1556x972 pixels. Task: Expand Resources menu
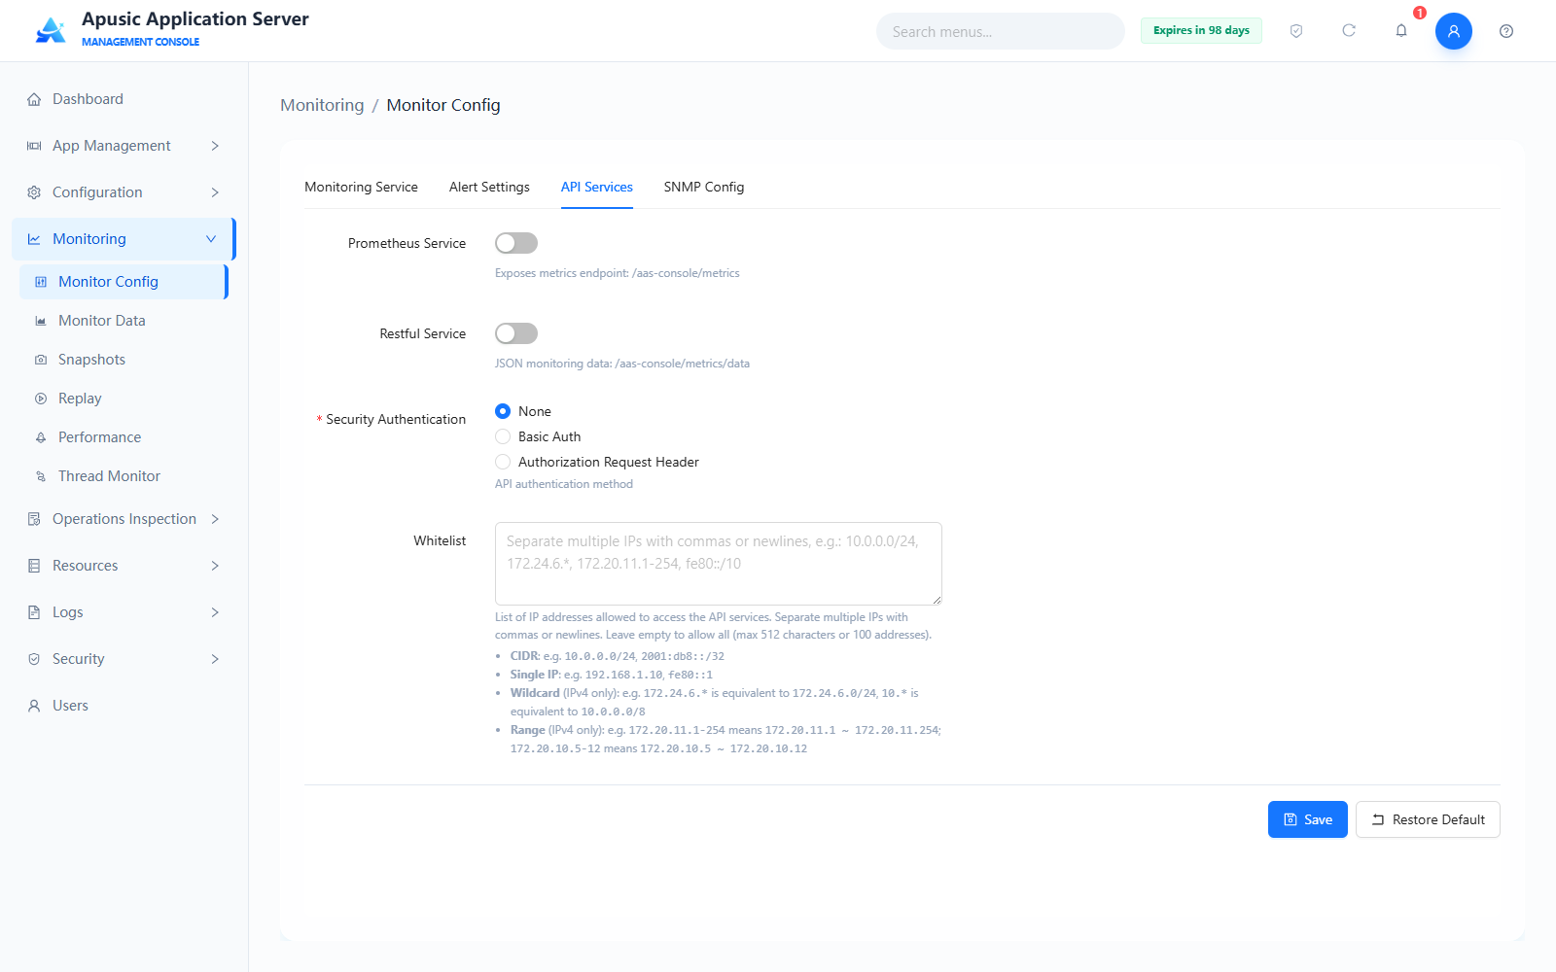[x=124, y=566]
